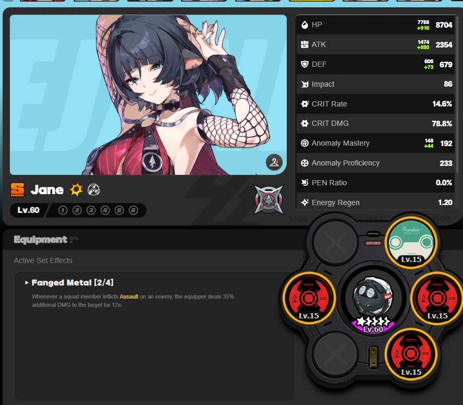This screenshot has height=405, width=463.
Task: Click the PEN Ratio stat row
Action: point(375,183)
